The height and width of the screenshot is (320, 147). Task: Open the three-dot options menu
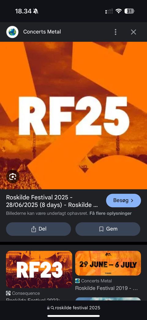click(115, 32)
